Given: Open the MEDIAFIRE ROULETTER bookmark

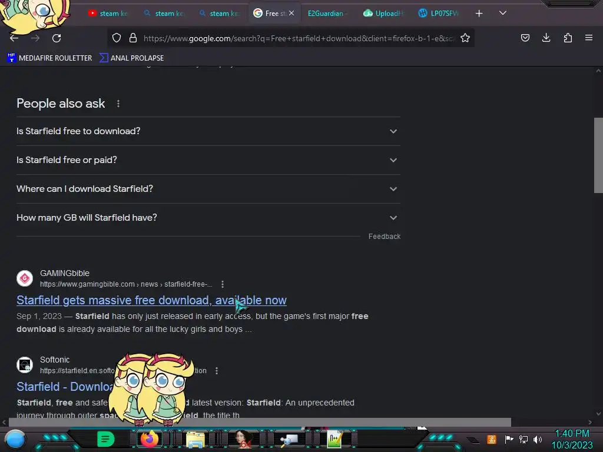Looking at the screenshot, I should pos(49,58).
